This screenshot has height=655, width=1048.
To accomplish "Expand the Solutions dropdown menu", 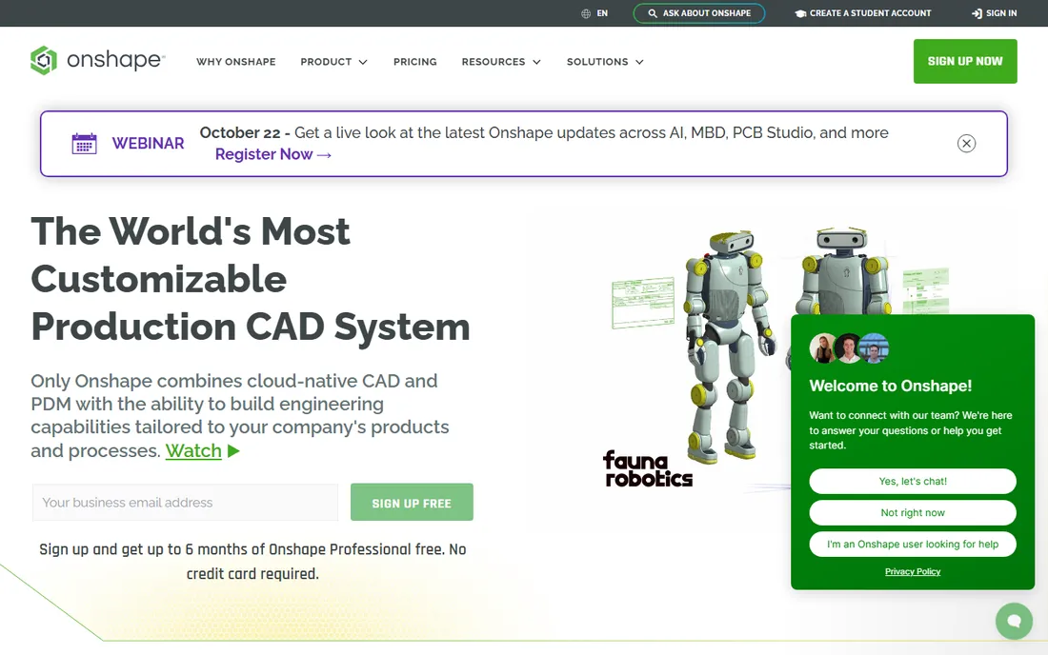I will pyautogui.click(x=606, y=62).
